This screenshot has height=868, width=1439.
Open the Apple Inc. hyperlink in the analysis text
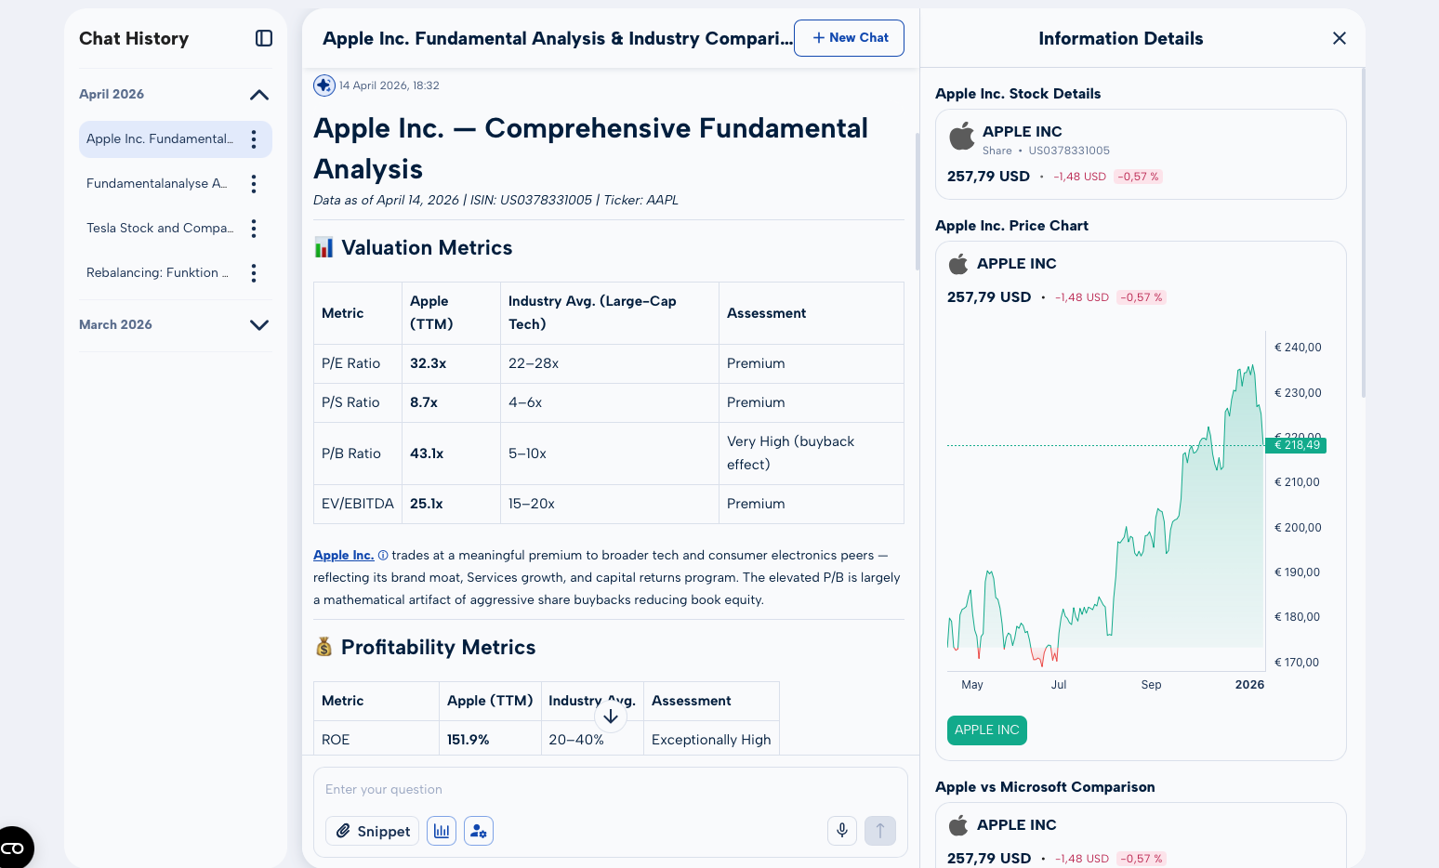tap(342, 555)
